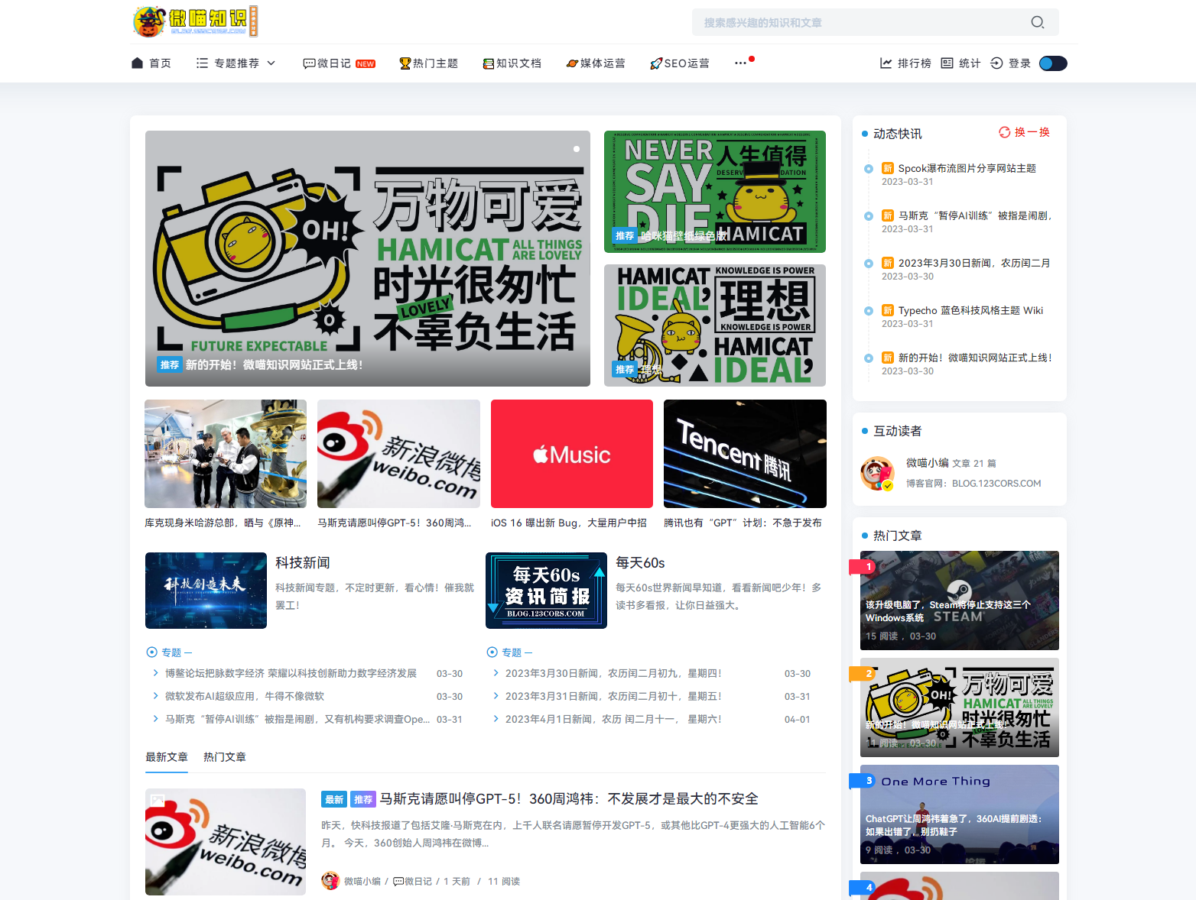Click the rocket icon beside SEO运营

point(656,63)
